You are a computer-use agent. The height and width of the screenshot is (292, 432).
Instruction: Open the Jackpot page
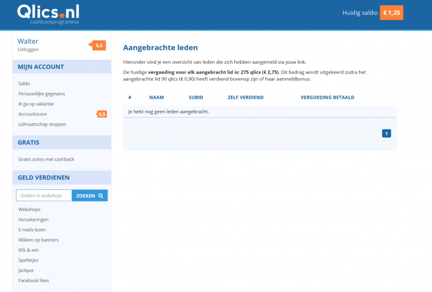[26, 270]
